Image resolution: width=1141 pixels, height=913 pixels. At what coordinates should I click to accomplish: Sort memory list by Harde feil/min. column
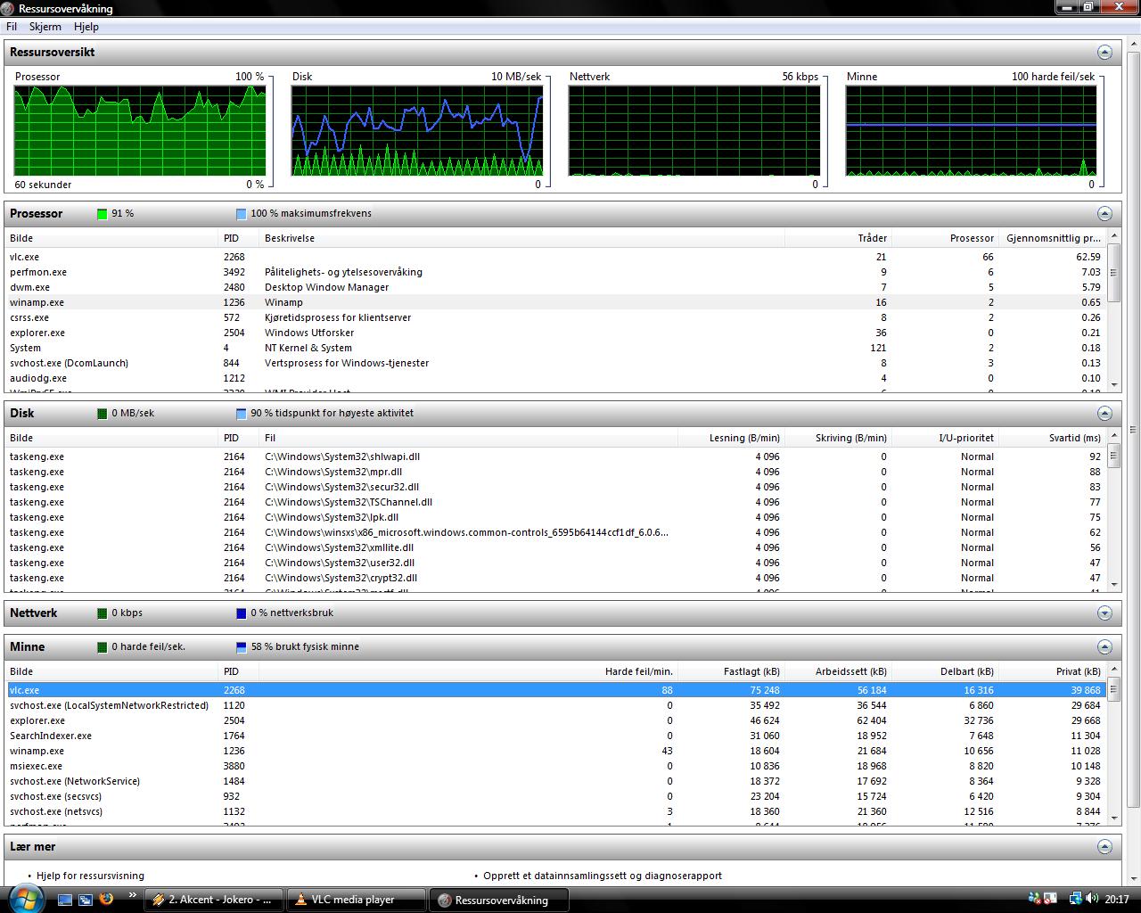(468, 671)
